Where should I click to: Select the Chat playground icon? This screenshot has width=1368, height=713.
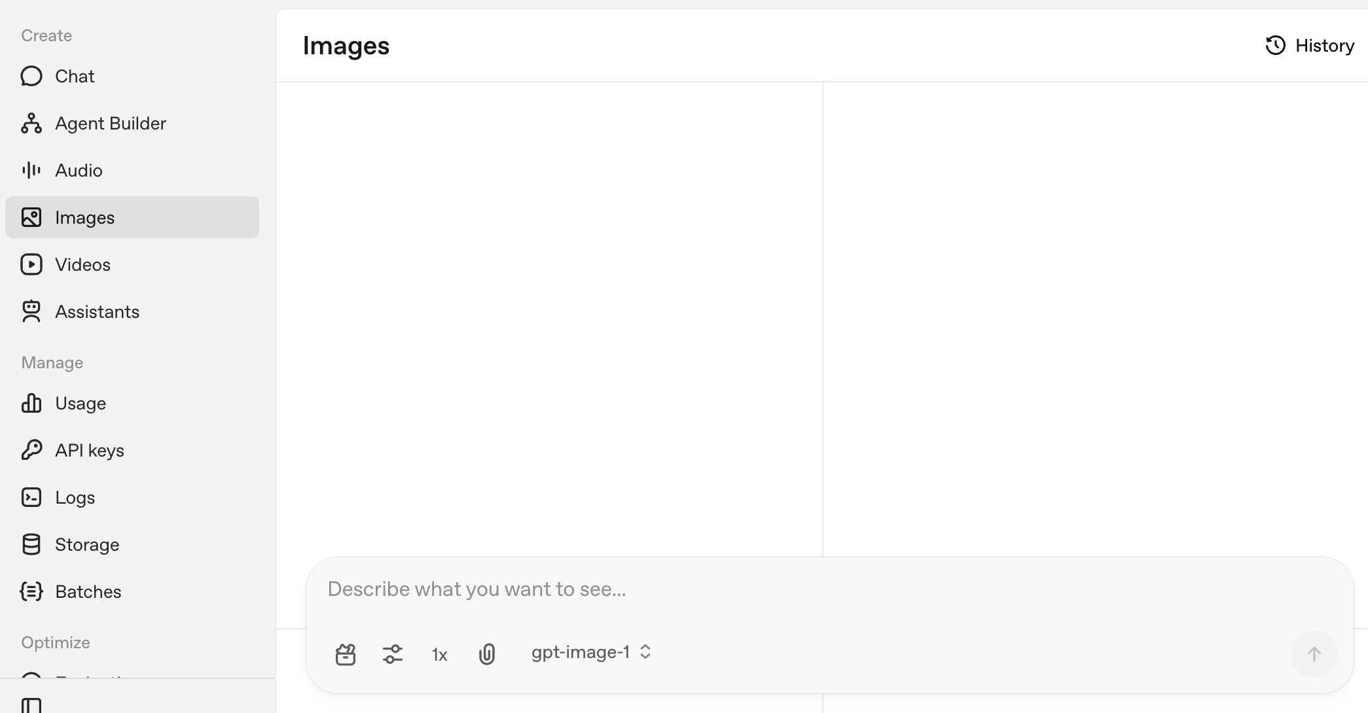[x=32, y=76]
